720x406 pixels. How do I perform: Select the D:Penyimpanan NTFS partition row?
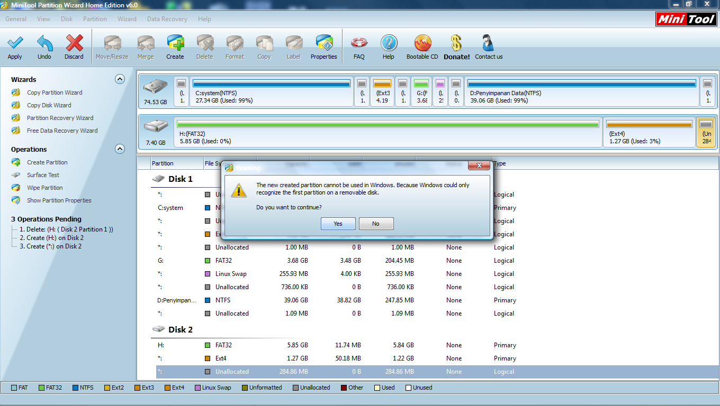437,300
